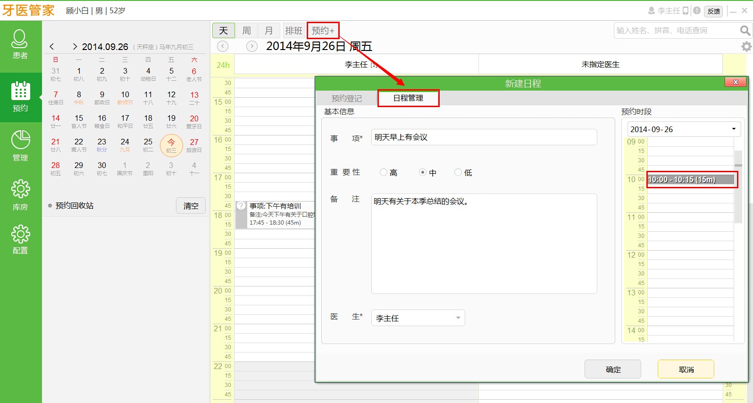Click the settings gear below the search box

click(746, 46)
